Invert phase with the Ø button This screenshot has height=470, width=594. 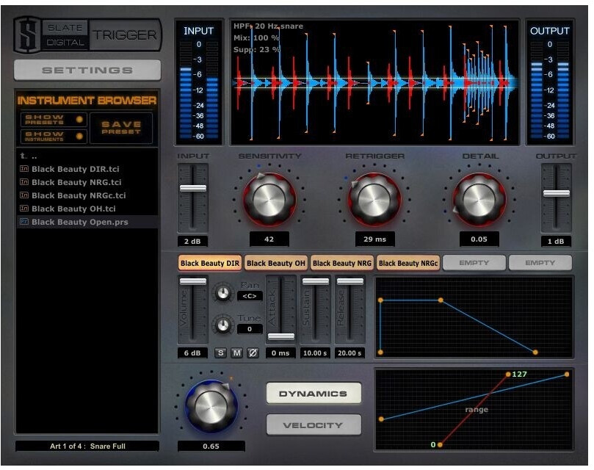click(x=253, y=353)
